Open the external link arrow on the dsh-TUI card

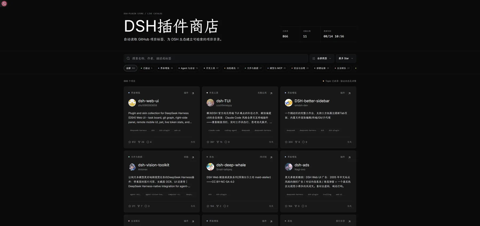coord(271,93)
